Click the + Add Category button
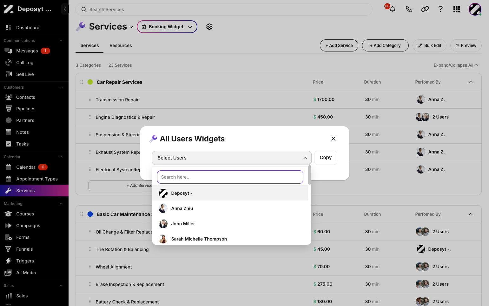Image resolution: width=489 pixels, height=306 pixels. click(385, 45)
